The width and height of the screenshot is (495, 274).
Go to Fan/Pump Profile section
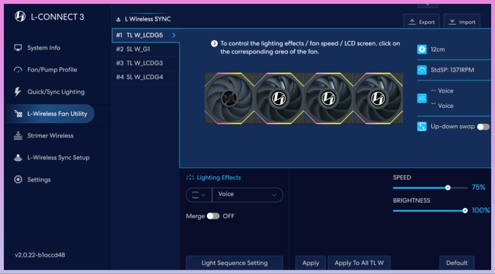pyautogui.click(x=52, y=70)
